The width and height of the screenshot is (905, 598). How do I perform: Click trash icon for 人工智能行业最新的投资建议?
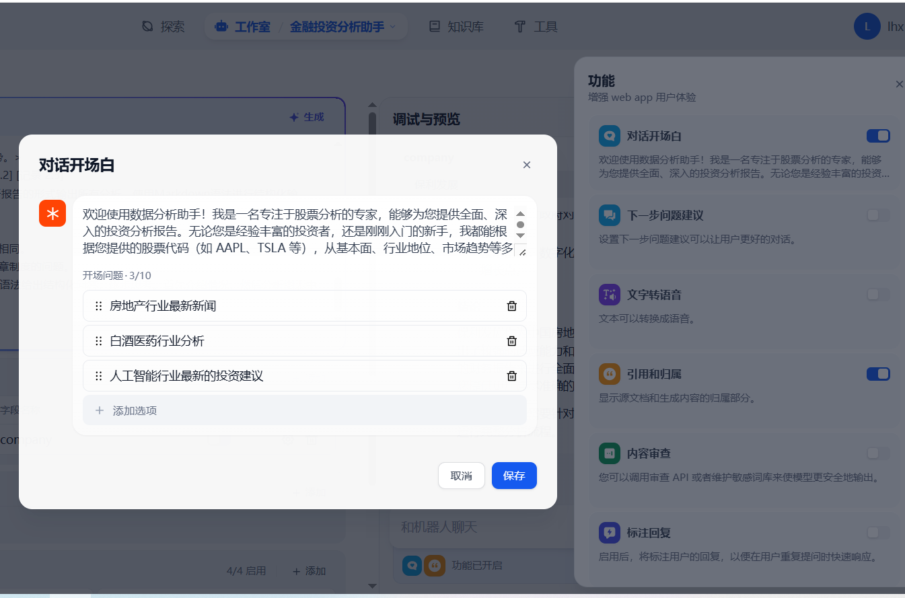pyautogui.click(x=511, y=376)
